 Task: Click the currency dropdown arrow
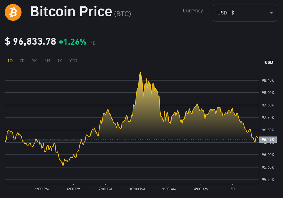click(271, 13)
